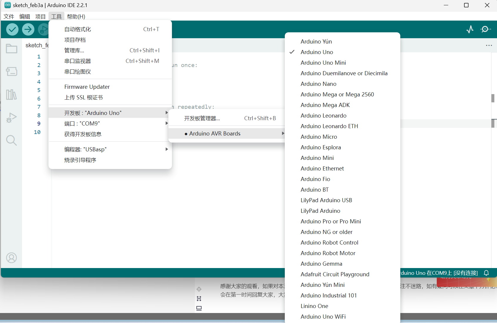Open the Serial Plotter waveform icon
Screen dimensions: 497x323
pos(470,29)
